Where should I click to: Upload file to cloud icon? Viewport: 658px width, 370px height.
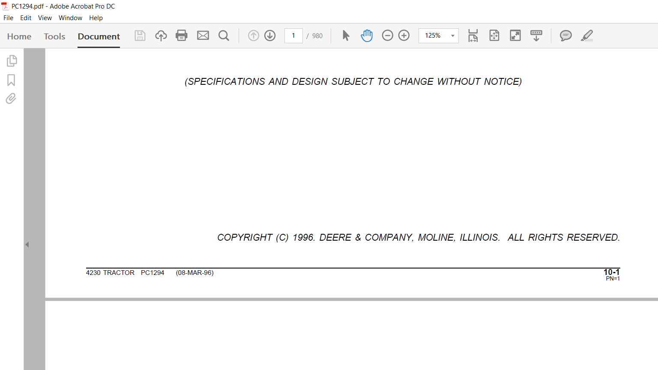pyautogui.click(x=161, y=36)
